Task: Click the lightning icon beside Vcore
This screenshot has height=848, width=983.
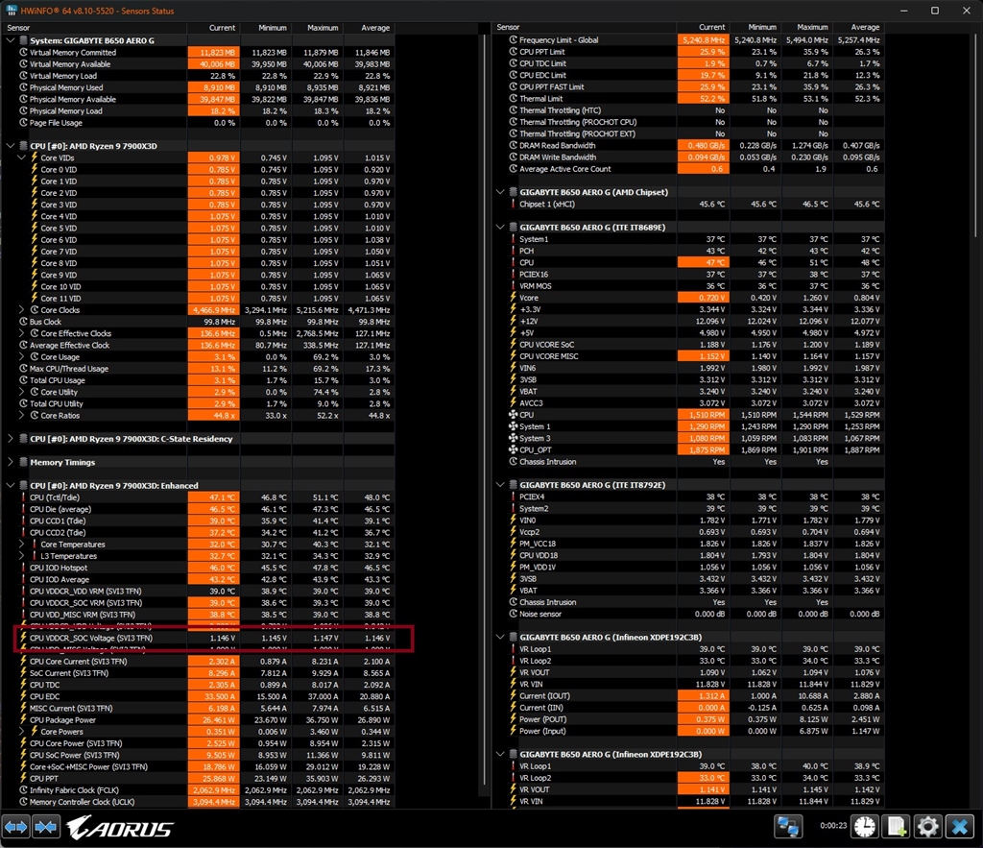Action: click(x=513, y=298)
